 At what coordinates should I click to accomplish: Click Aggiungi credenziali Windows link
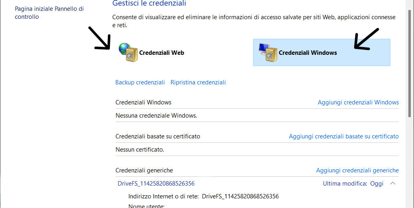coord(358,102)
